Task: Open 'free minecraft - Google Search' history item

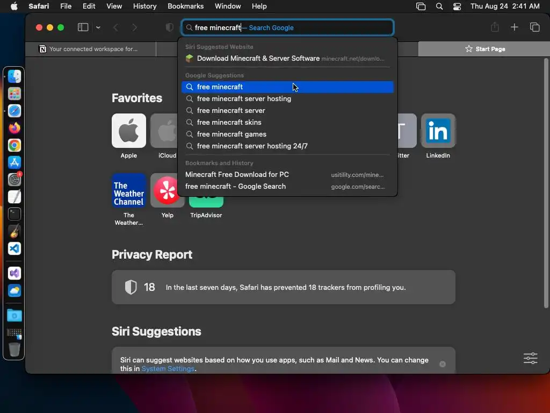Action: 288,187
